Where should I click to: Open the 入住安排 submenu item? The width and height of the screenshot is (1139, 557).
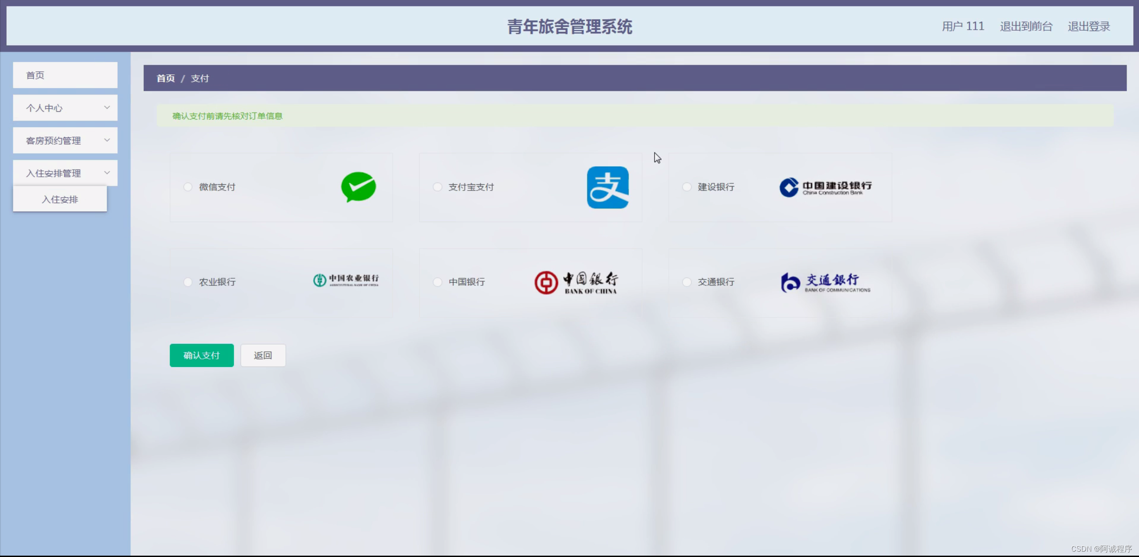[60, 199]
